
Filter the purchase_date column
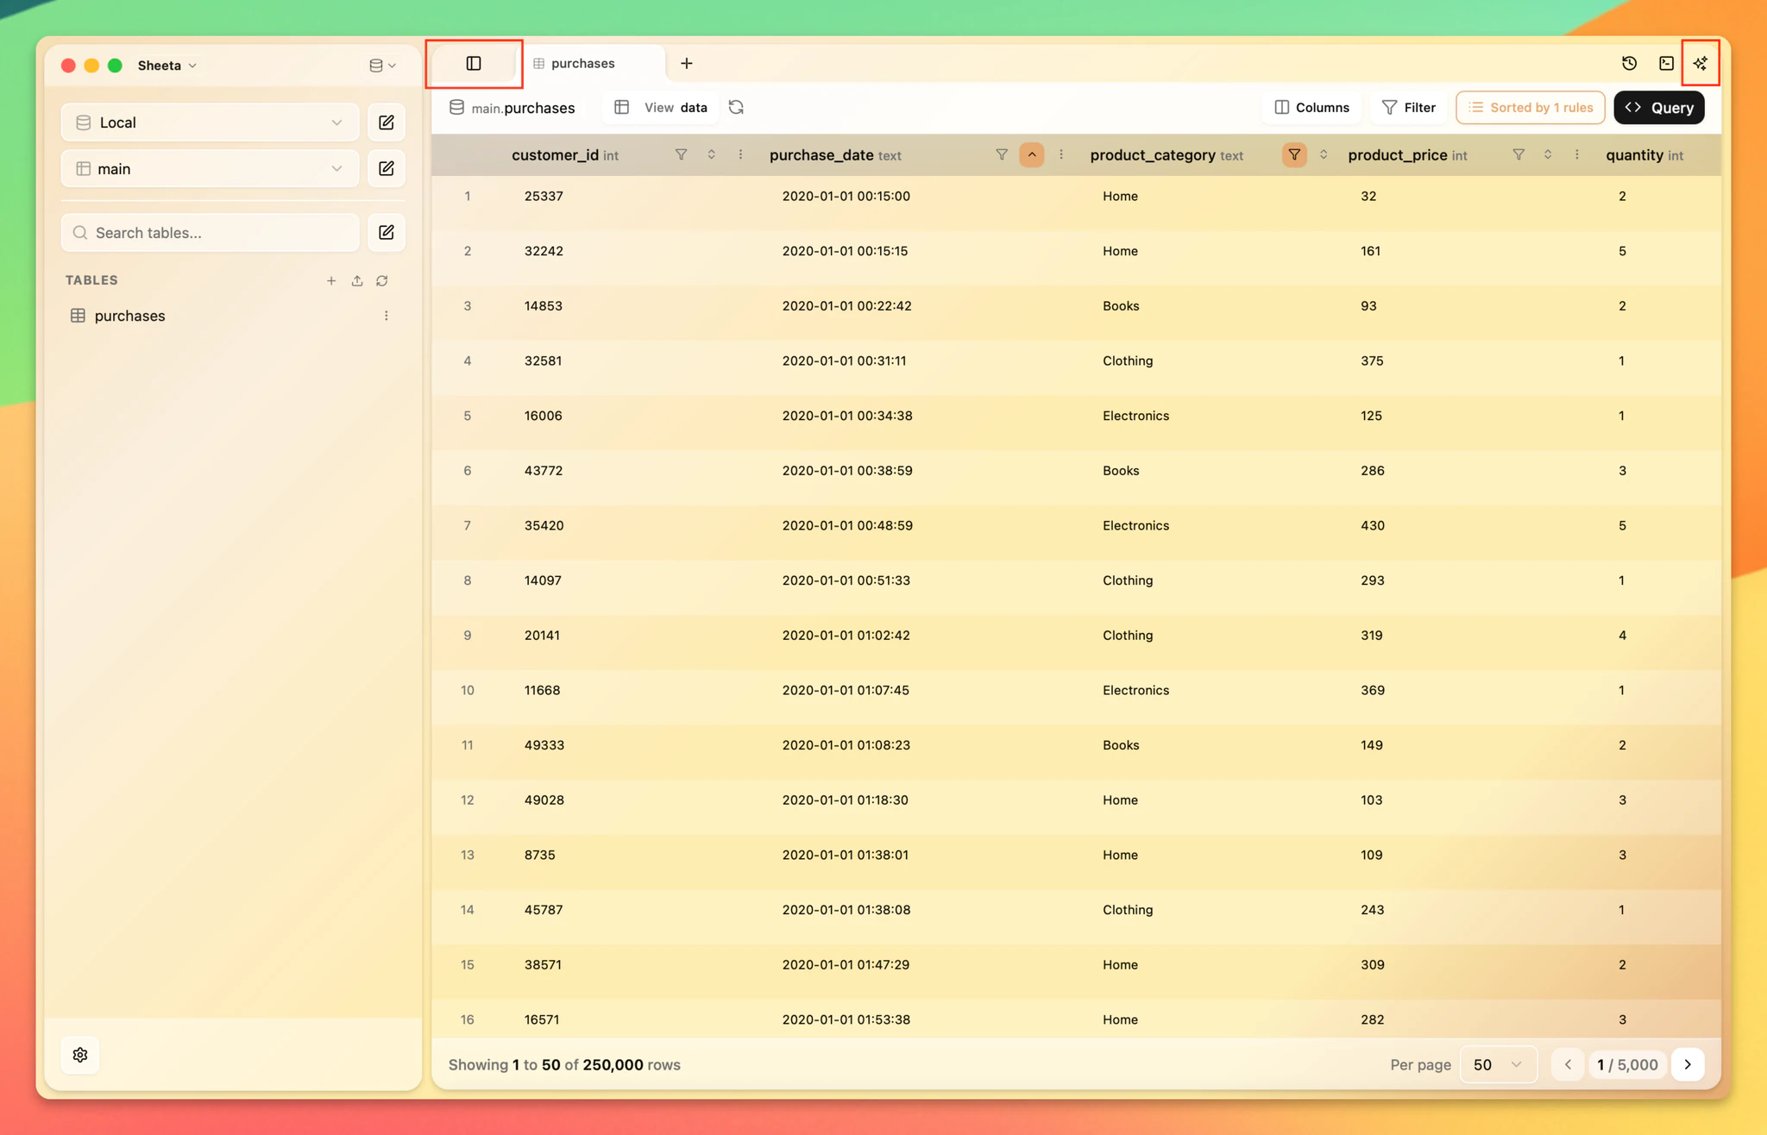(1002, 155)
